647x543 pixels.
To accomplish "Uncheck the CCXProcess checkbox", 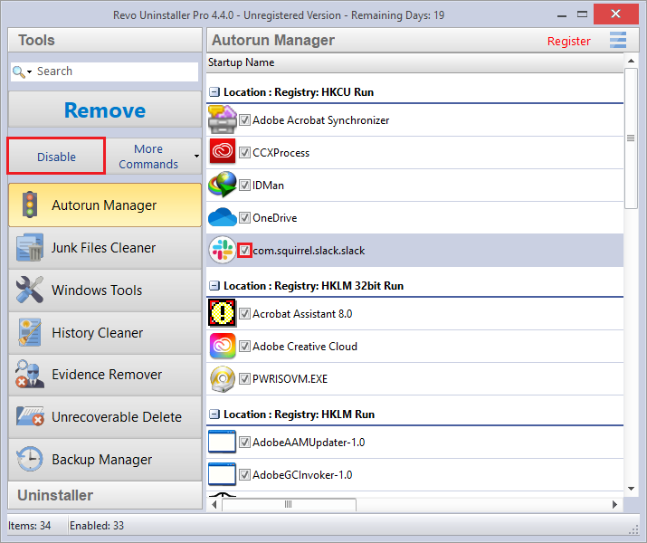I will coord(244,153).
